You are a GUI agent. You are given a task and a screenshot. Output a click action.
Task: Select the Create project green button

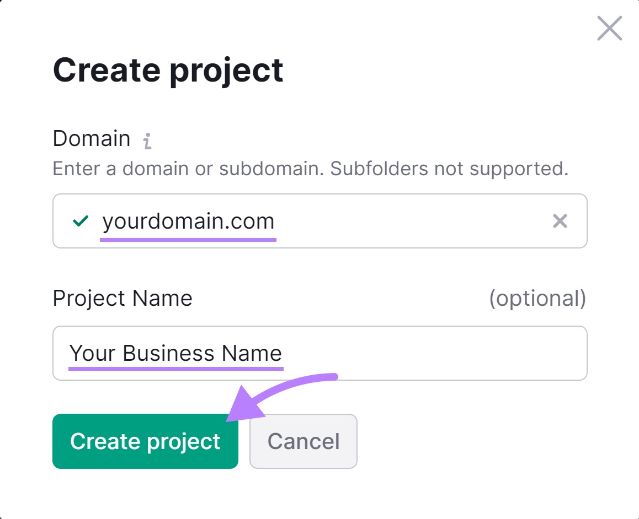145,441
